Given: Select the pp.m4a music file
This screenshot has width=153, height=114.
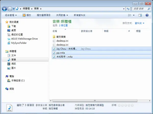Looking at the screenshot, I should [101, 53].
